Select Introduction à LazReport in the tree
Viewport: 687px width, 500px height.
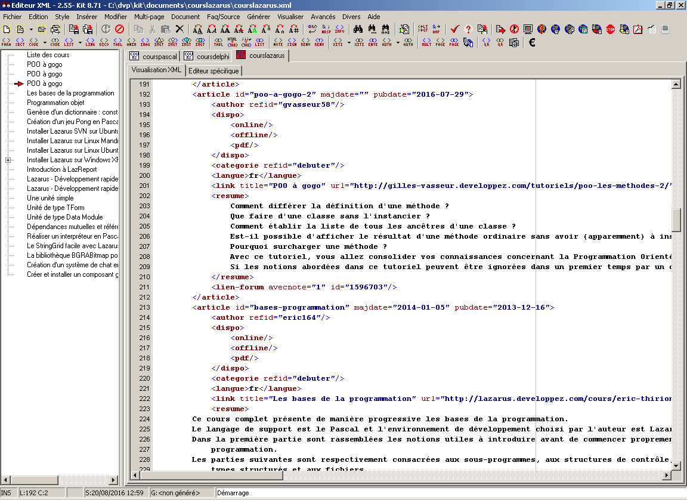(61, 169)
